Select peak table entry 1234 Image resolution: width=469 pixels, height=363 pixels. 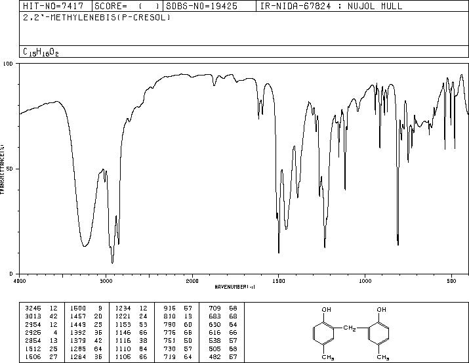[123, 309]
